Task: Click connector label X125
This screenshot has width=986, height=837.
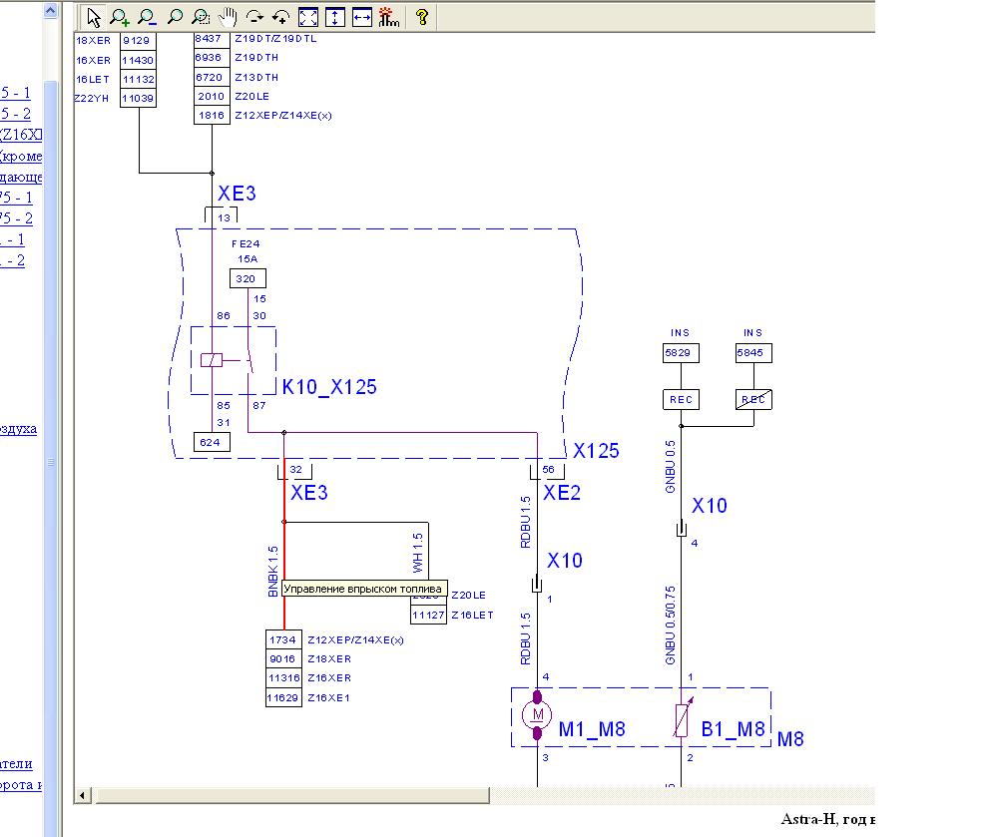Action: point(596,451)
